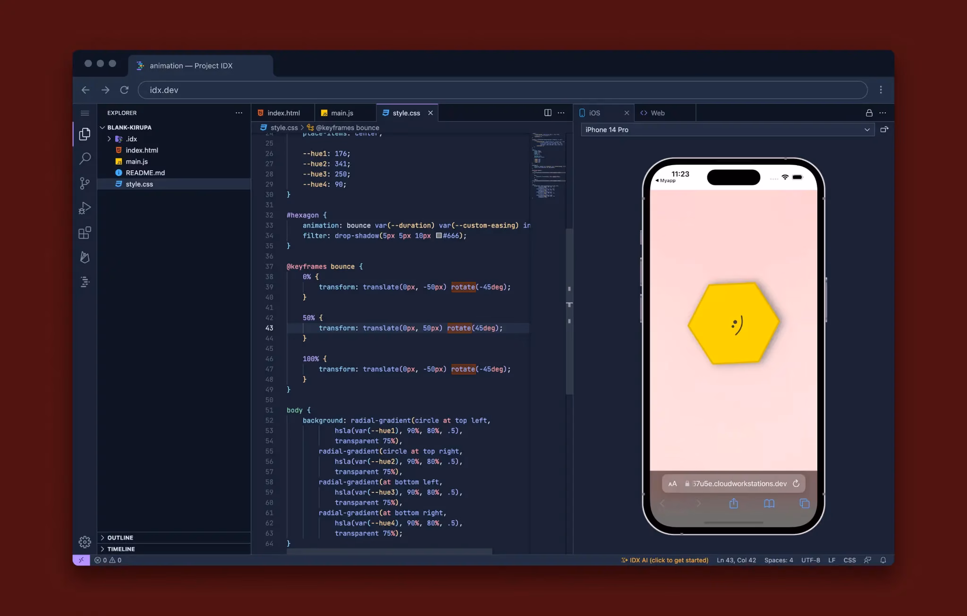
Task: Expand the OUTLINE section
Action: point(120,538)
